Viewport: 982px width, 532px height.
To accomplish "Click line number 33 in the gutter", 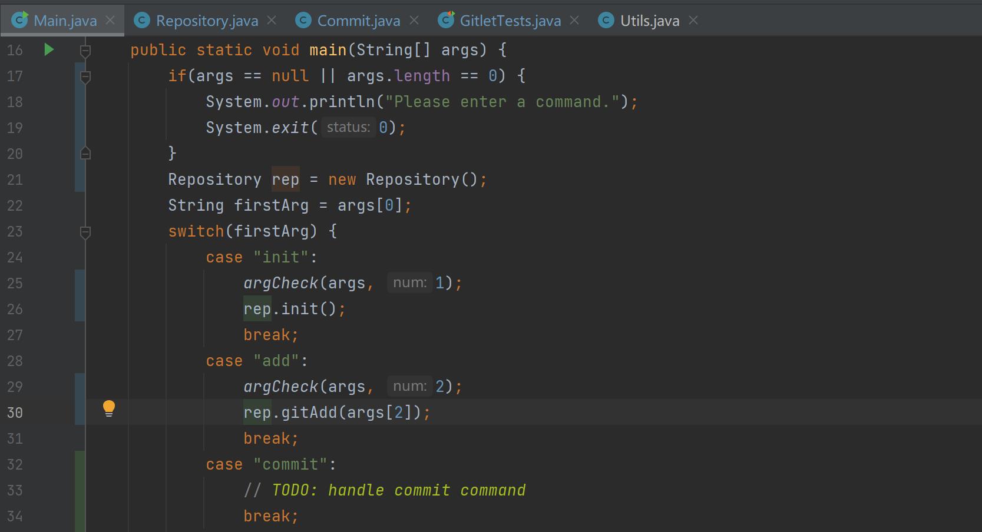I will [x=15, y=490].
